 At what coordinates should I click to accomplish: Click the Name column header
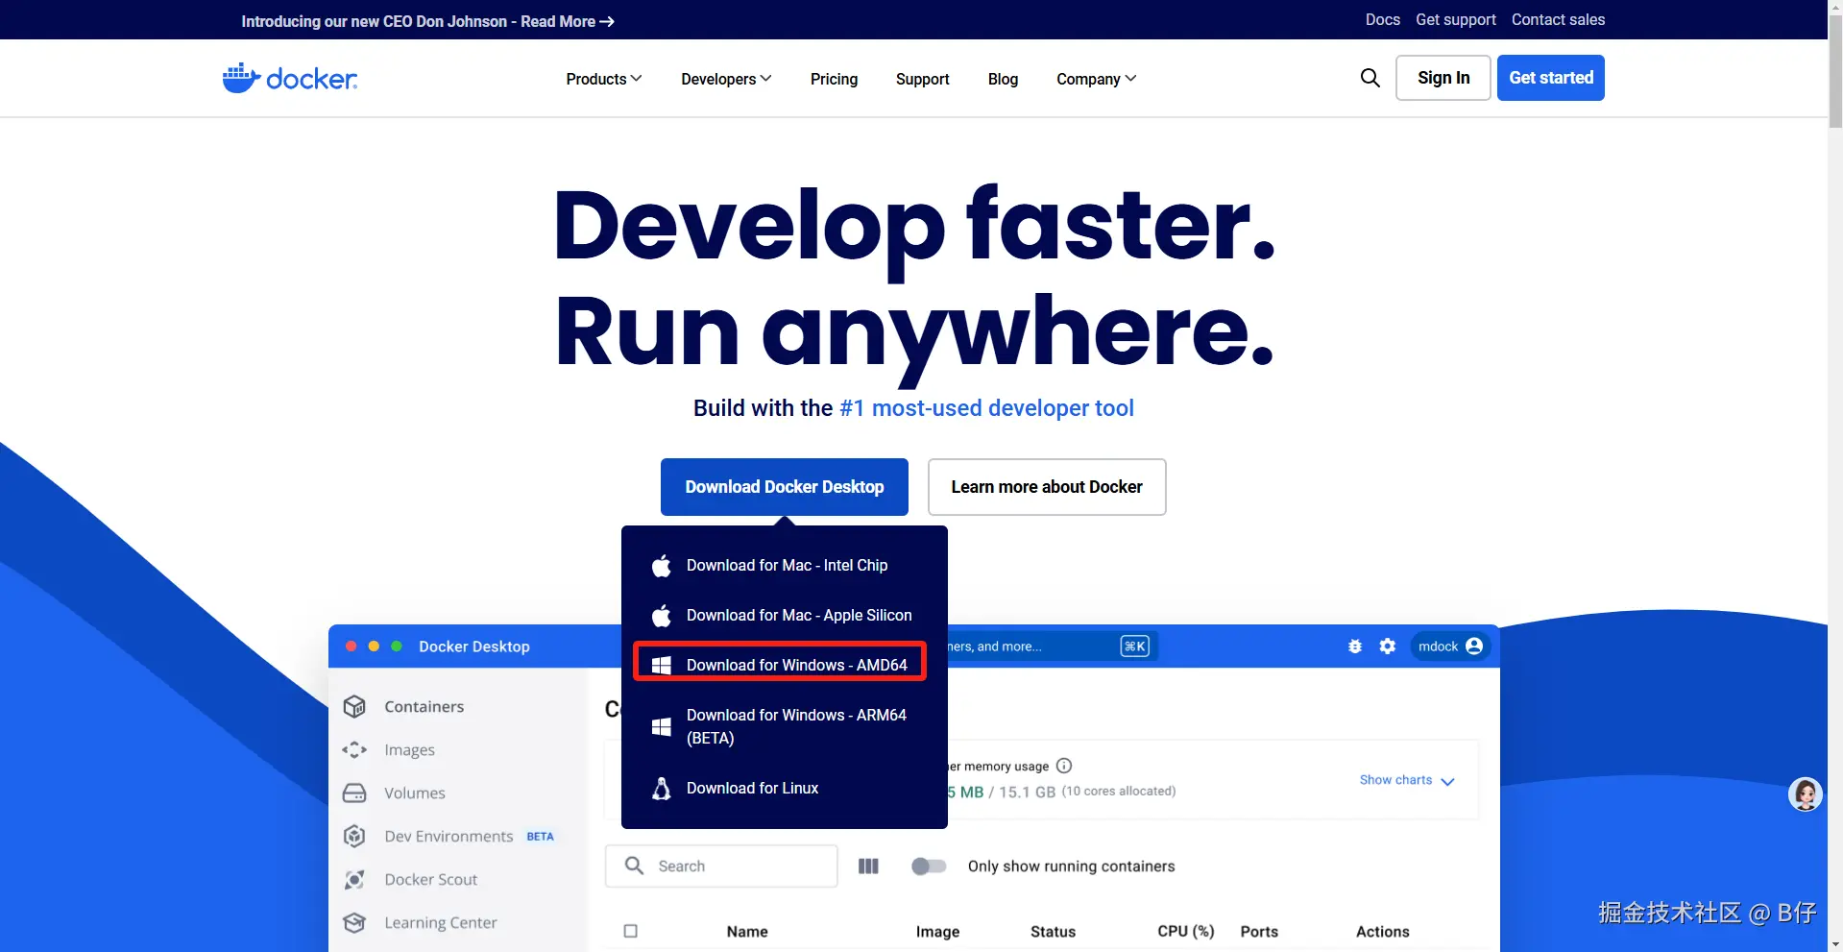(x=747, y=932)
